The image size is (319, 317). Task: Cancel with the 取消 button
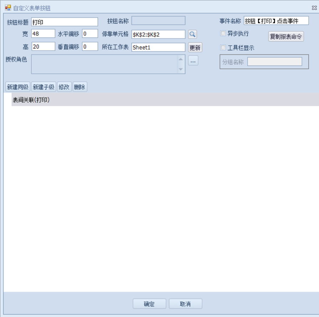click(x=185, y=304)
